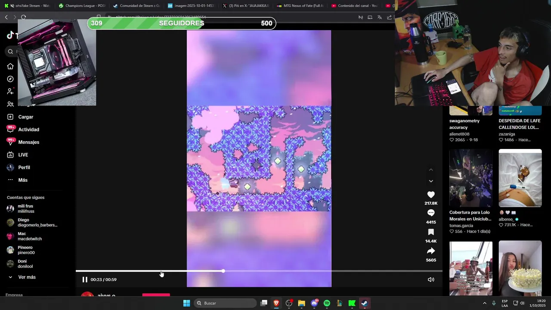Open the alberee video thumbnail
This screenshot has height=310, width=551.
point(520,178)
